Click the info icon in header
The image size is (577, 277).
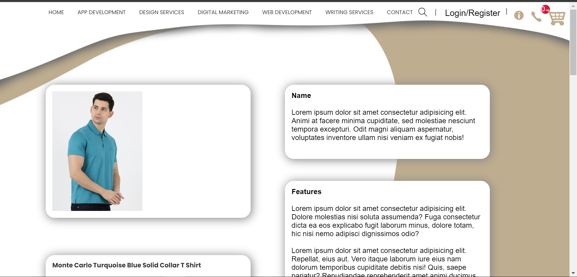pyautogui.click(x=519, y=15)
